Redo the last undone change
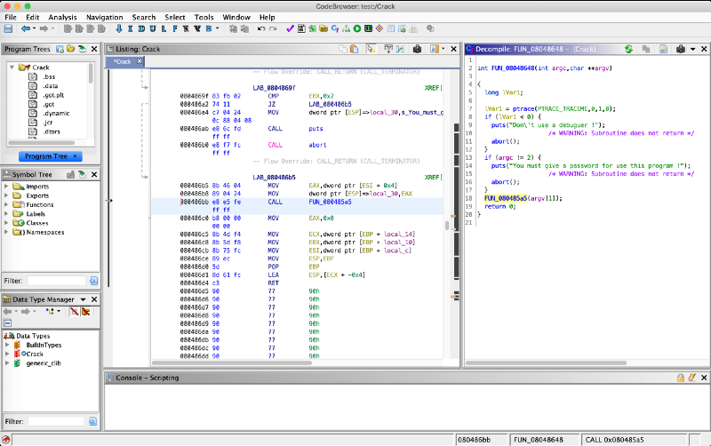The width and height of the screenshot is (711, 446). (x=273, y=28)
